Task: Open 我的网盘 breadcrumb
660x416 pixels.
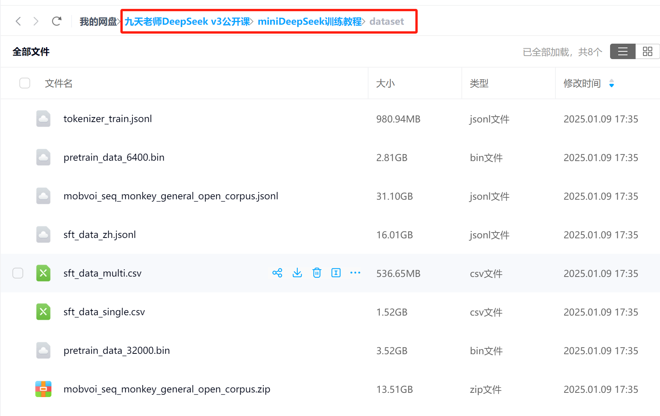Action: point(98,22)
